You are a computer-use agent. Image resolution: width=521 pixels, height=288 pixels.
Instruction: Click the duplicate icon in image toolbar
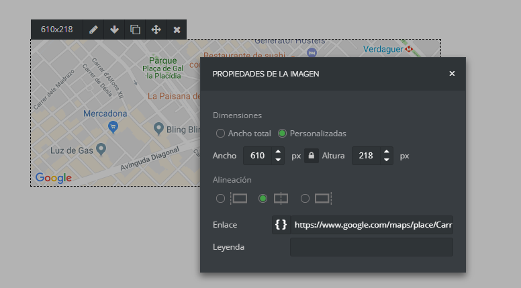pos(135,30)
